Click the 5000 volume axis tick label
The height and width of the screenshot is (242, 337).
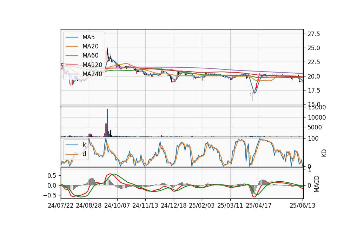pyautogui.click(x=315, y=127)
